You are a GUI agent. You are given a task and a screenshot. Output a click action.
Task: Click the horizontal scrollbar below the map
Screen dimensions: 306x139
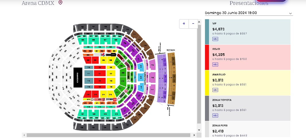point(109,135)
